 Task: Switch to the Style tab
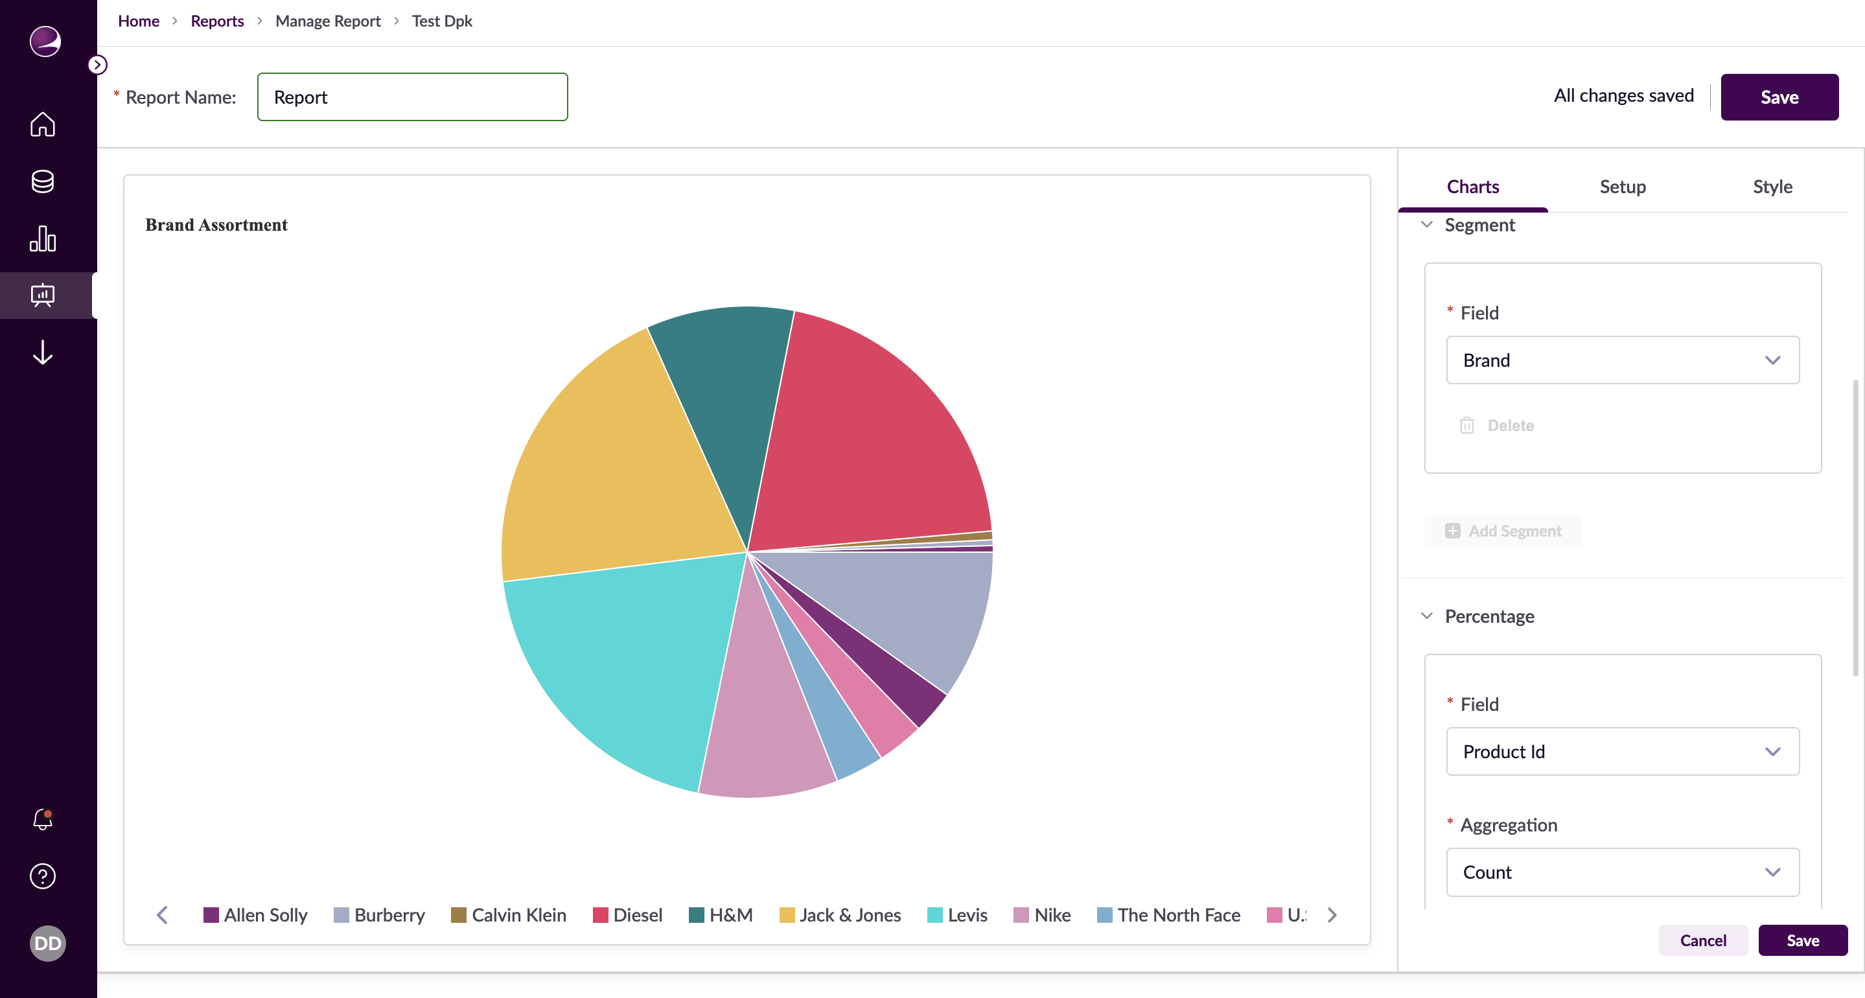[1772, 186]
